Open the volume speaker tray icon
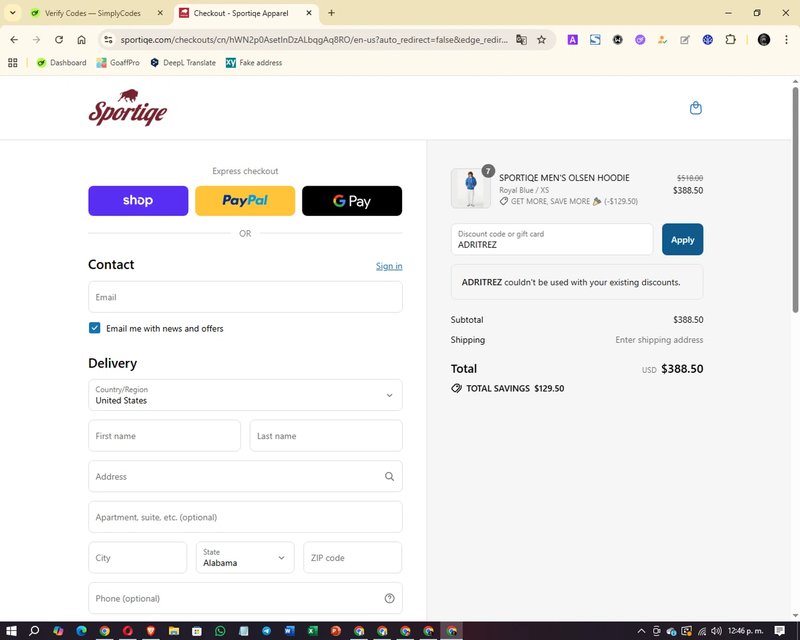The width and height of the screenshot is (800, 640). point(716,631)
